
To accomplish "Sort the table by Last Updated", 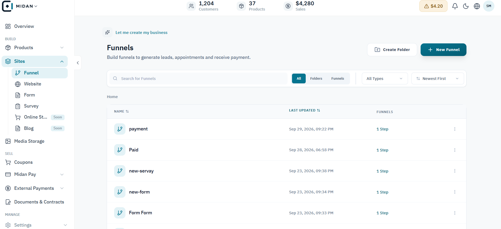I will point(304,110).
